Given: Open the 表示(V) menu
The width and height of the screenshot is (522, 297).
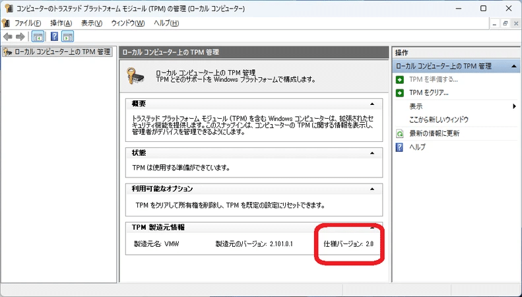Looking at the screenshot, I should click(x=92, y=23).
